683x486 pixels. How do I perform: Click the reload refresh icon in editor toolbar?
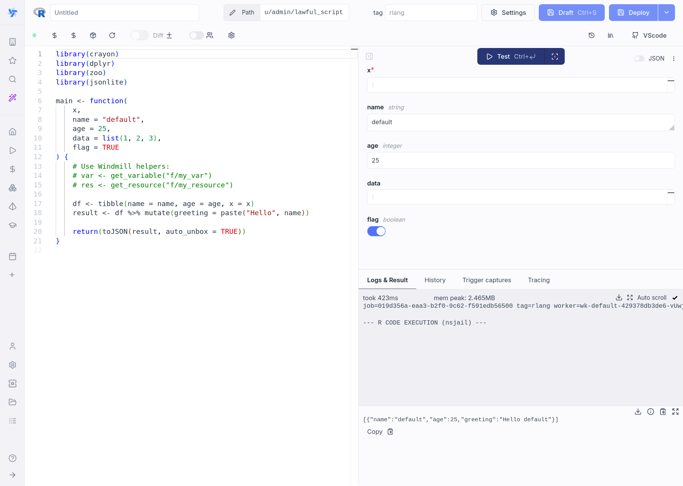pyautogui.click(x=112, y=35)
